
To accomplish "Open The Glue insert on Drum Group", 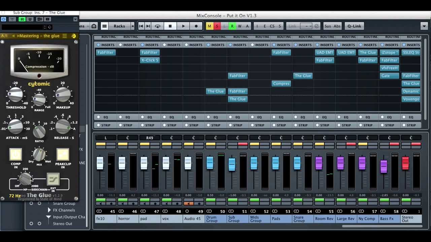I will [x=215, y=91].
